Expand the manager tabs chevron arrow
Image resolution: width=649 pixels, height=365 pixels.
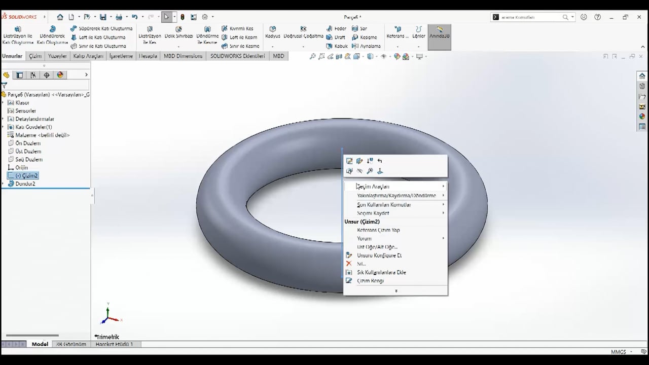click(86, 75)
